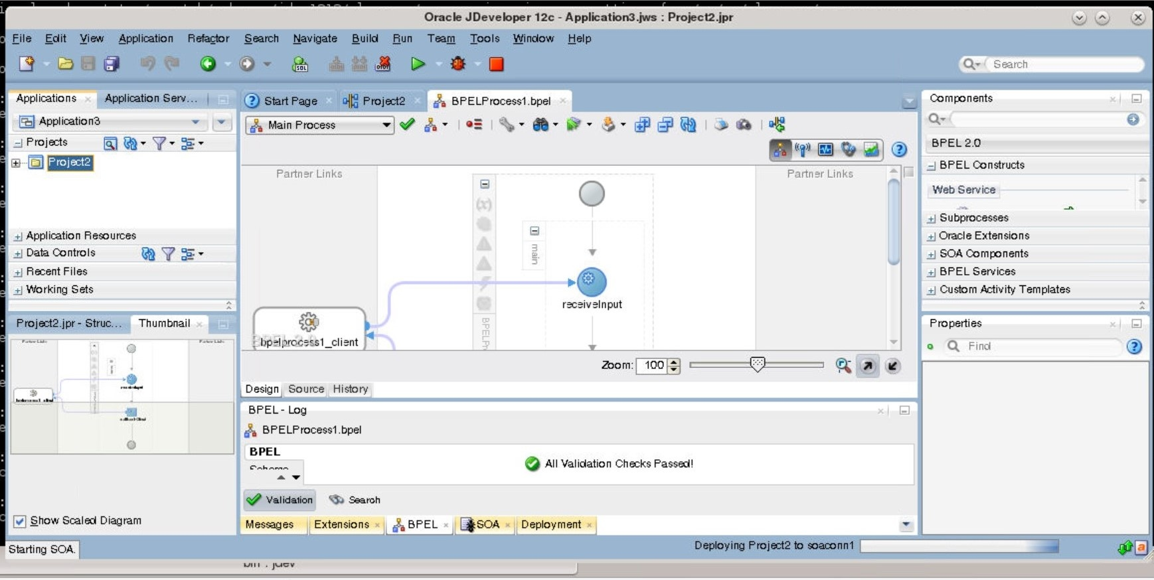1154x580 pixels.
Task: Run the project with the green play icon
Action: click(x=418, y=64)
